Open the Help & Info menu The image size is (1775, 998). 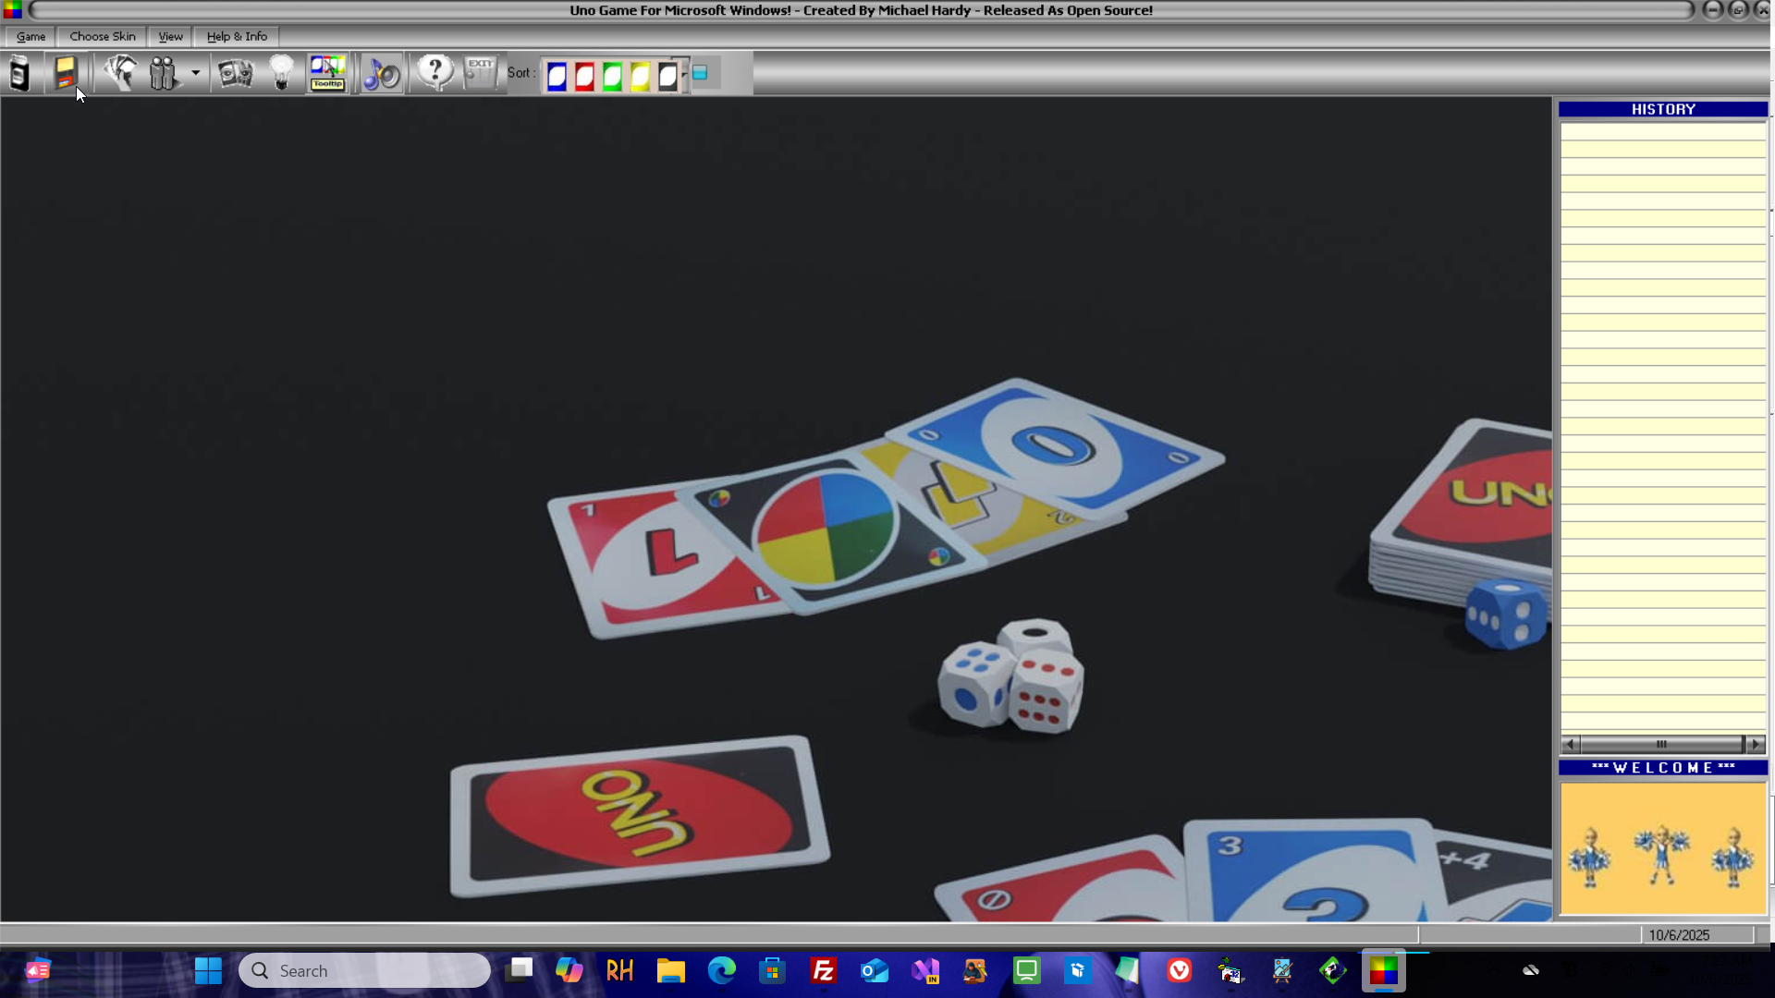click(x=237, y=36)
